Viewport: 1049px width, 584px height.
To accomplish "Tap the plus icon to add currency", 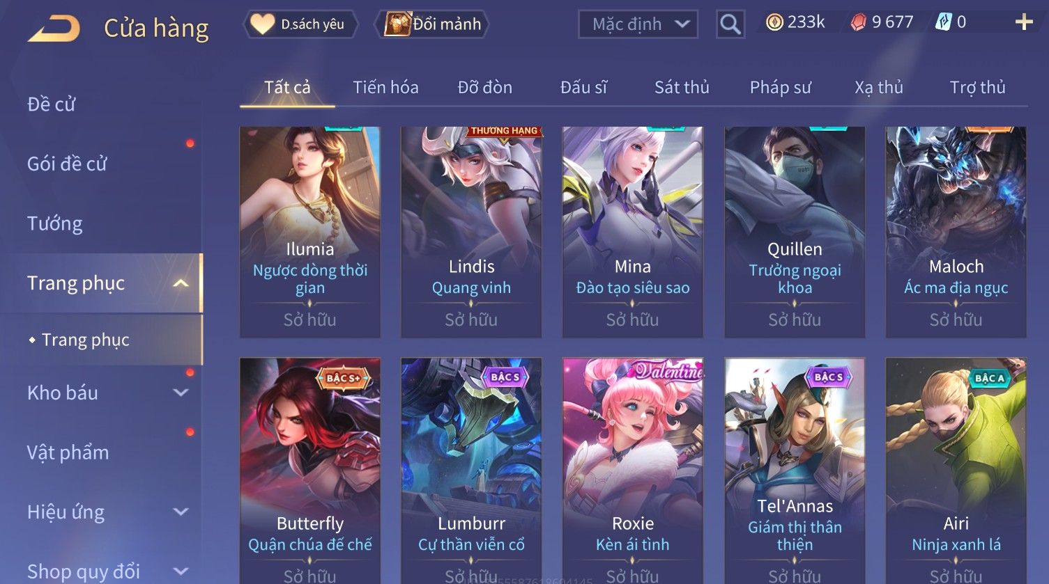I will tap(1023, 22).
